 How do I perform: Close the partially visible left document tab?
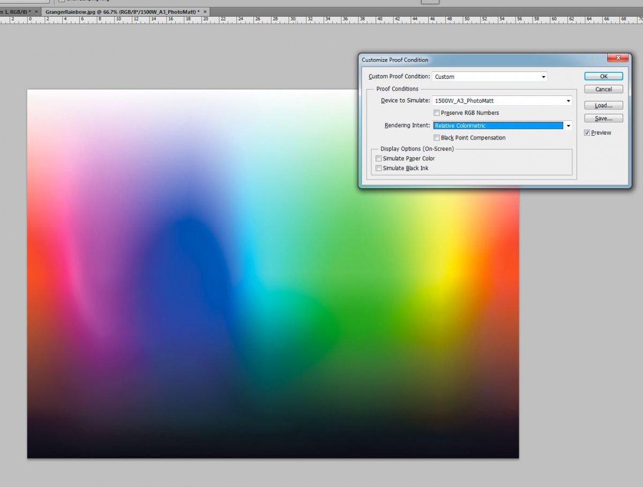point(35,11)
